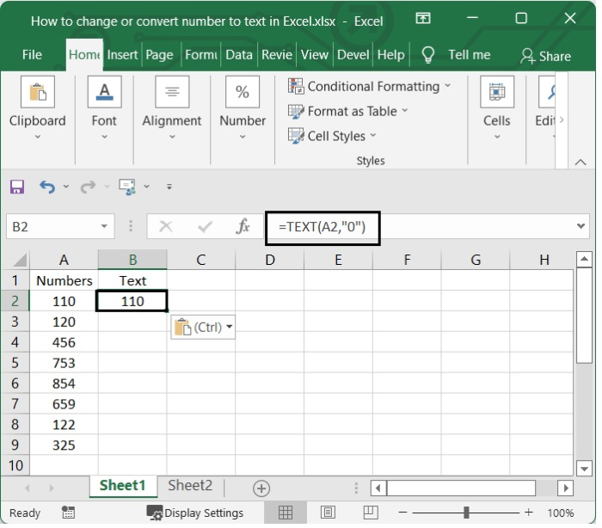Image resolution: width=602 pixels, height=528 pixels.
Task: Open the Name Box dropdown arrow
Action: pyautogui.click(x=104, y=226)
